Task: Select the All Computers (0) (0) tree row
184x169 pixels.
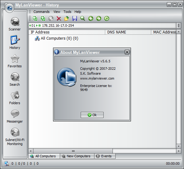Action: [56, 38]
